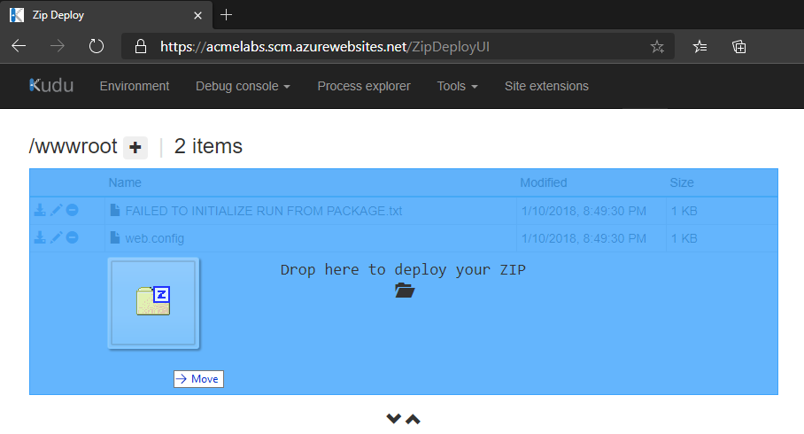
Task: Click the plus button beside /wwwroot
Action: (135, 148)
